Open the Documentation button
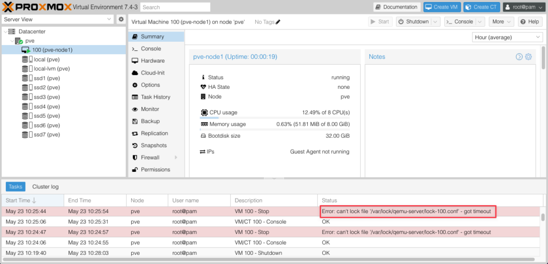This screenshot has height=264, width=548. [397, 7]
